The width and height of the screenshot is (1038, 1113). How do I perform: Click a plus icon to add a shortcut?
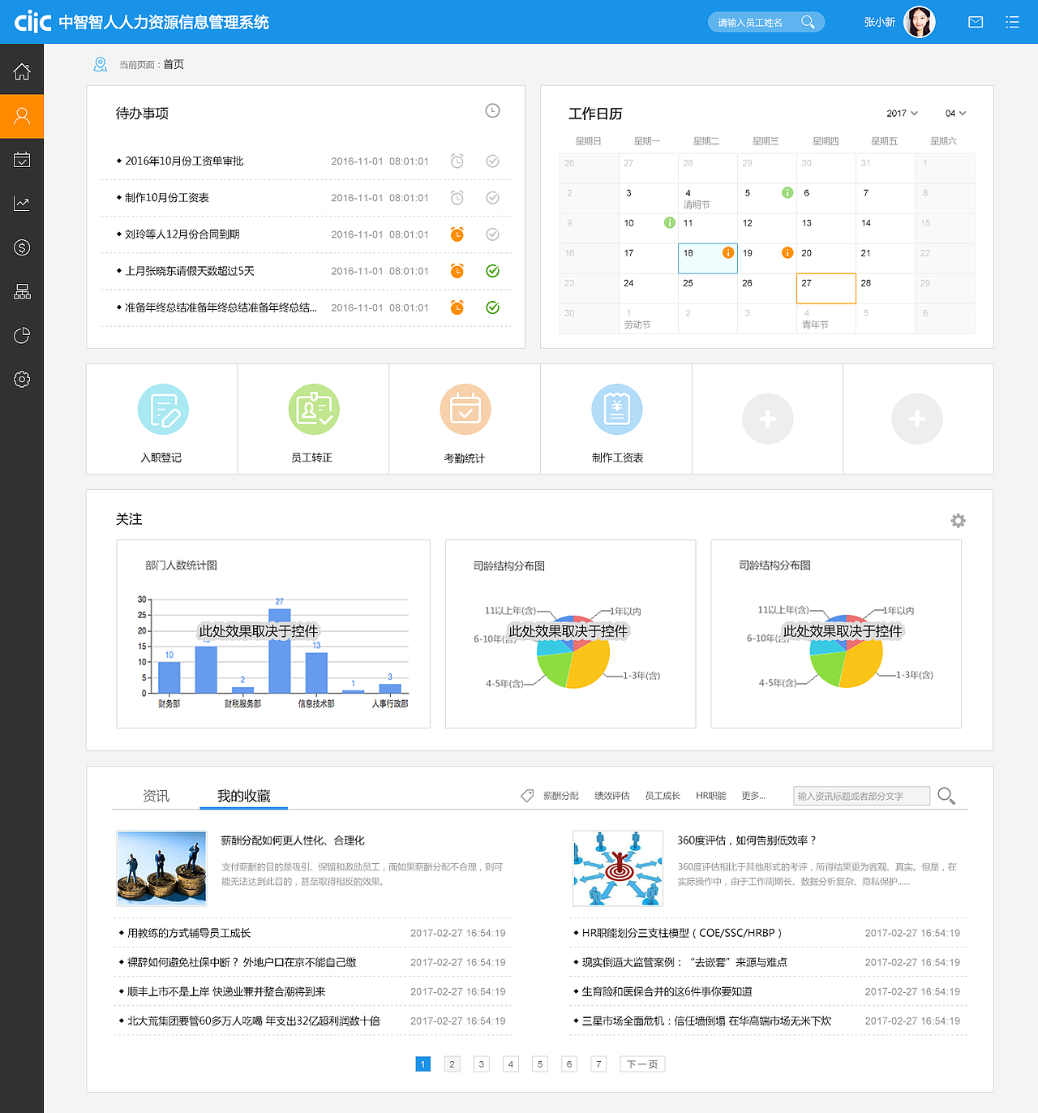pyautogui.click(x=767, y=419)
